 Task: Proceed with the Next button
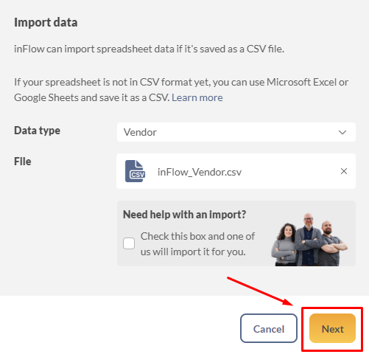click(x=332, y=328)
